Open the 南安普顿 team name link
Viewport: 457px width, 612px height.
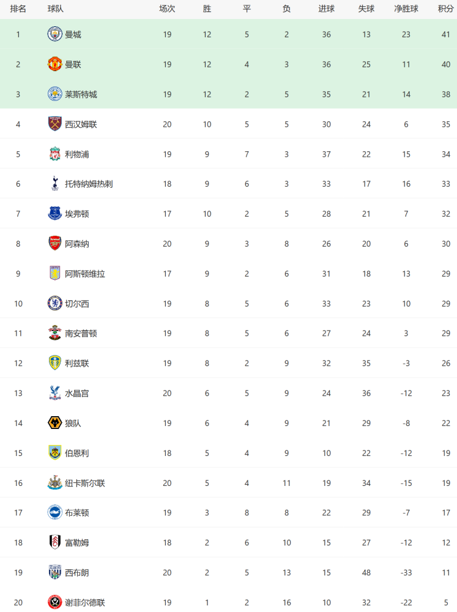[x=81, y=334]
